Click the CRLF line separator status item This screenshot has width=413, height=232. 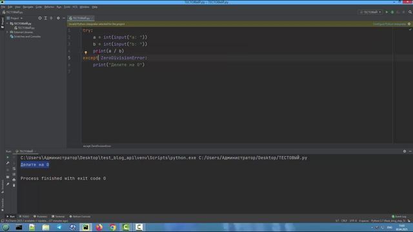344,220
